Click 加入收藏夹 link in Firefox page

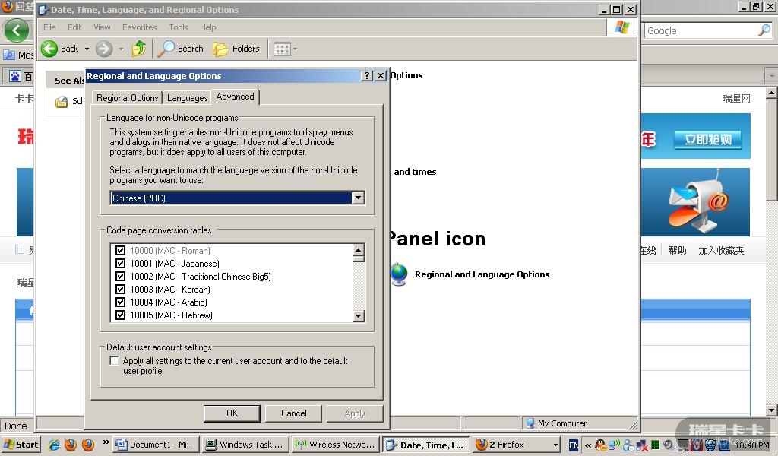(x=721, y=250)
